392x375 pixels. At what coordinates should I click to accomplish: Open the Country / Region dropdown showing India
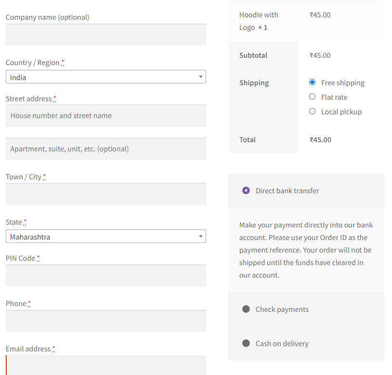pyautogui.click(x=105, y=77)
